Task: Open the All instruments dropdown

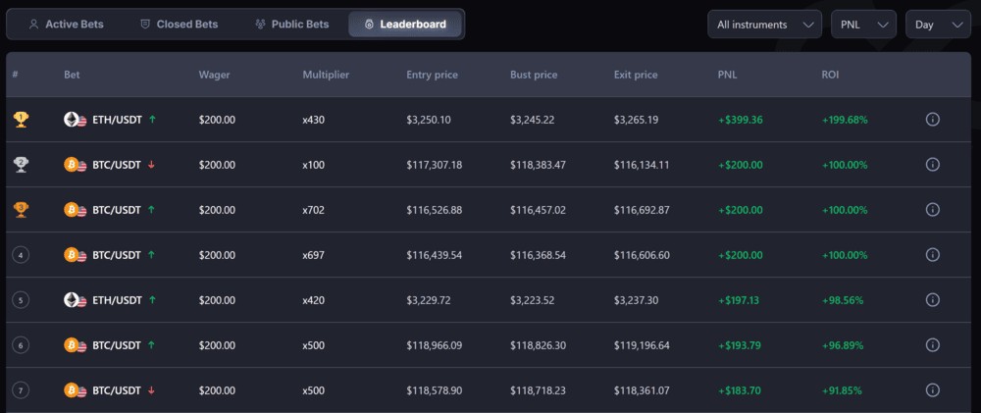Action: click(765, 25)
